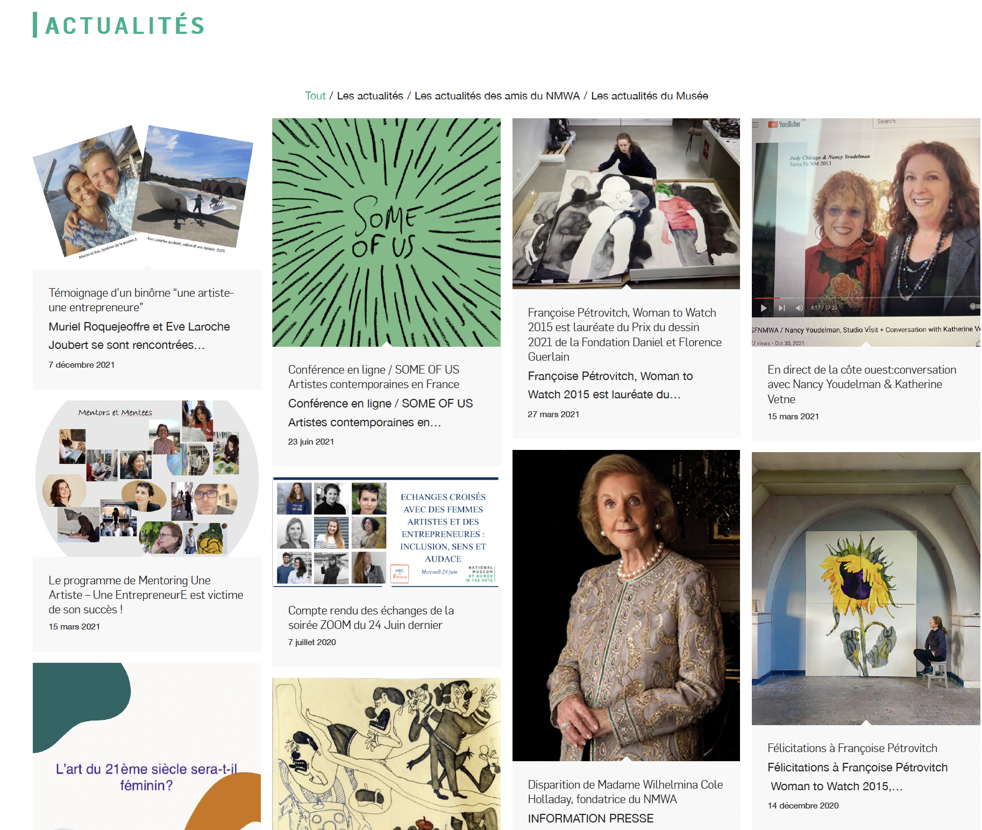The image size is (982, 830).
Task: Open Disparition de Madame Wilhelmina Holladay article
Action: pyautogui.click(x=625, y=792)
